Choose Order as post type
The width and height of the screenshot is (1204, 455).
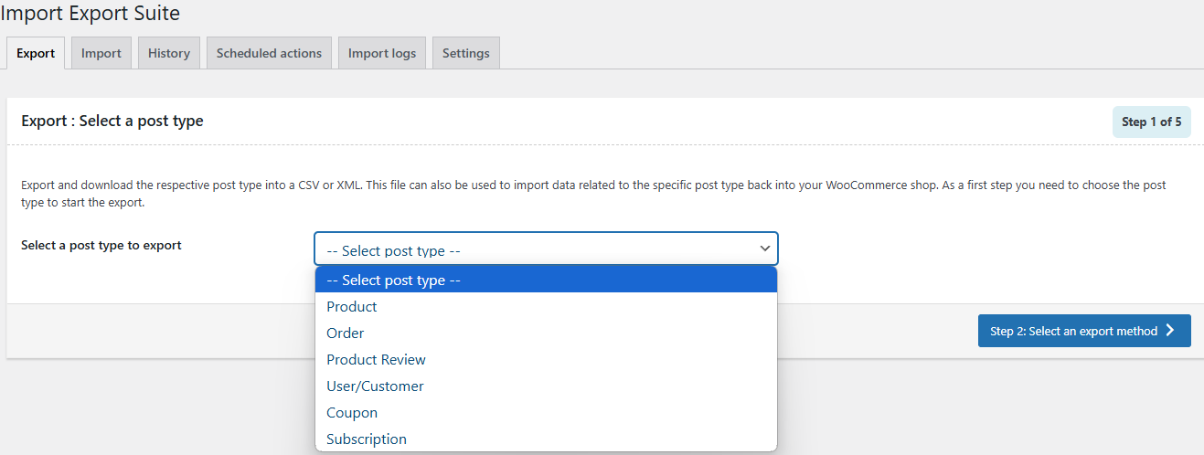pyautogui.click(x=546, y=333)
